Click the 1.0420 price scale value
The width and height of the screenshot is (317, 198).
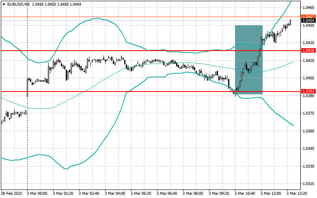(308, 61)
